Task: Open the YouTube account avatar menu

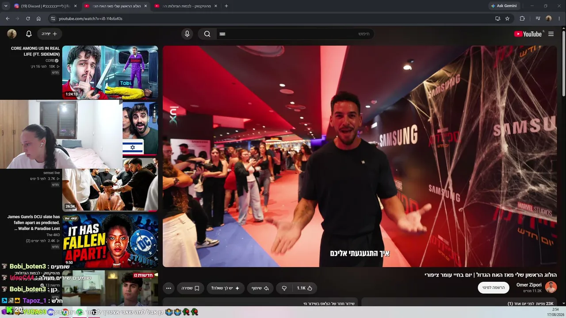Action: (x=12, y=34)
